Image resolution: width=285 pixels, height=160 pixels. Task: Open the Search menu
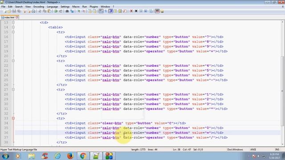[19, 7]
